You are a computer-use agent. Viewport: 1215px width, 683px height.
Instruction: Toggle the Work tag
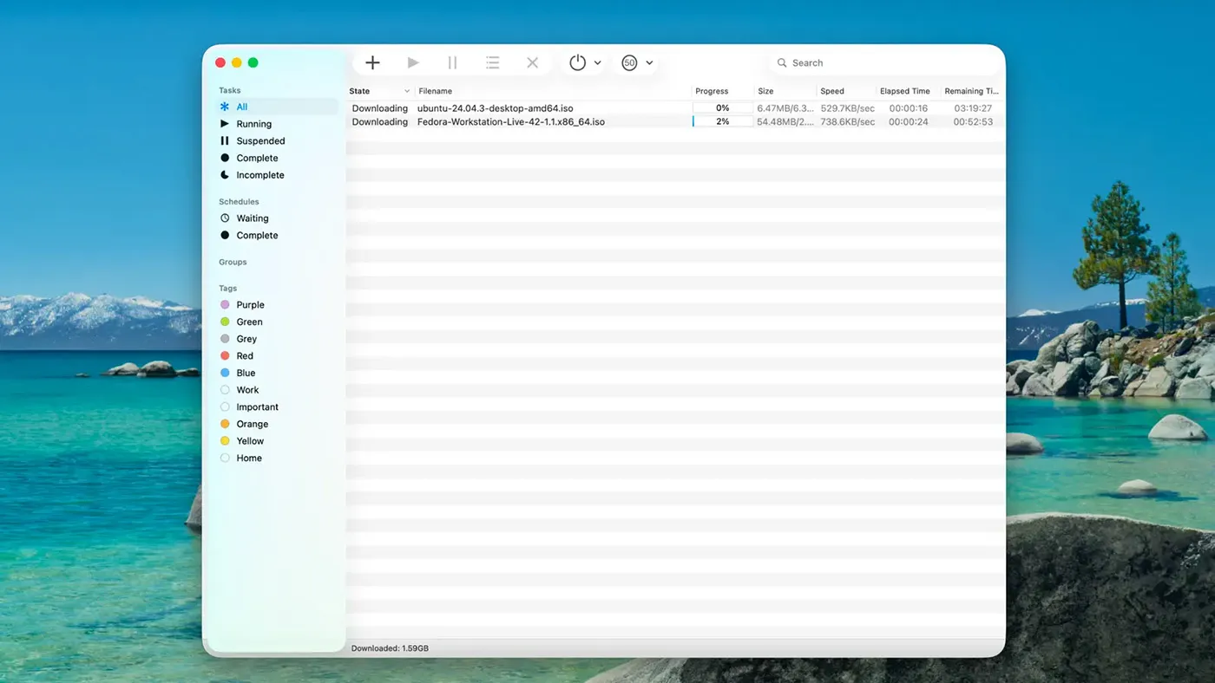[x=246, y=389]
